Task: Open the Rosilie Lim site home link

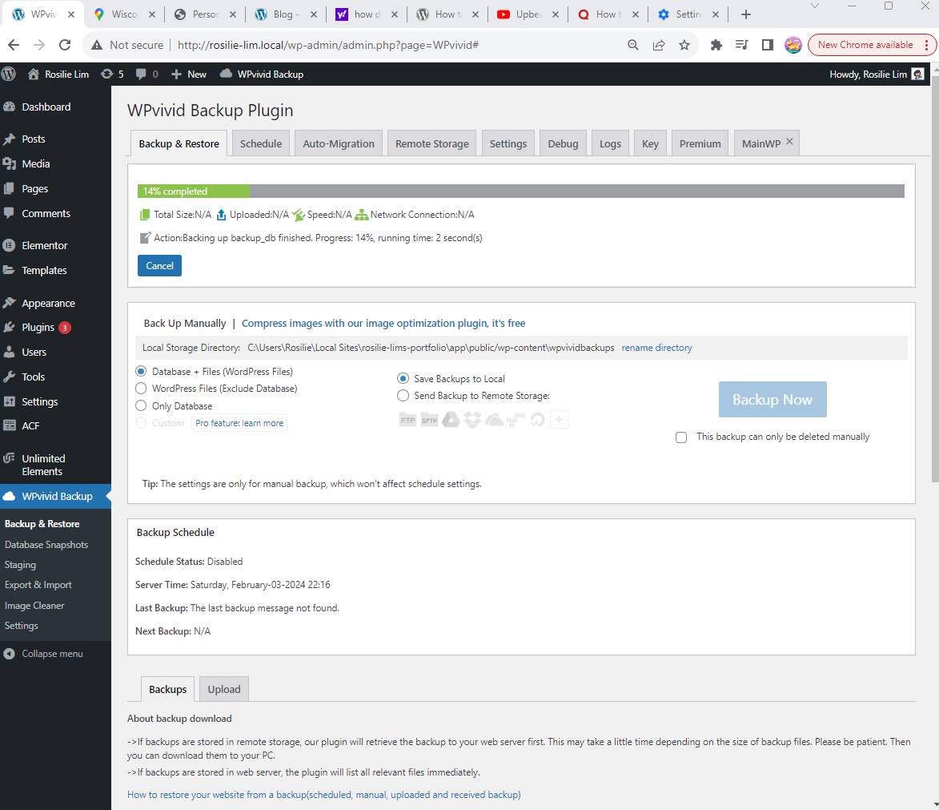Action: (x=58, y=75)
